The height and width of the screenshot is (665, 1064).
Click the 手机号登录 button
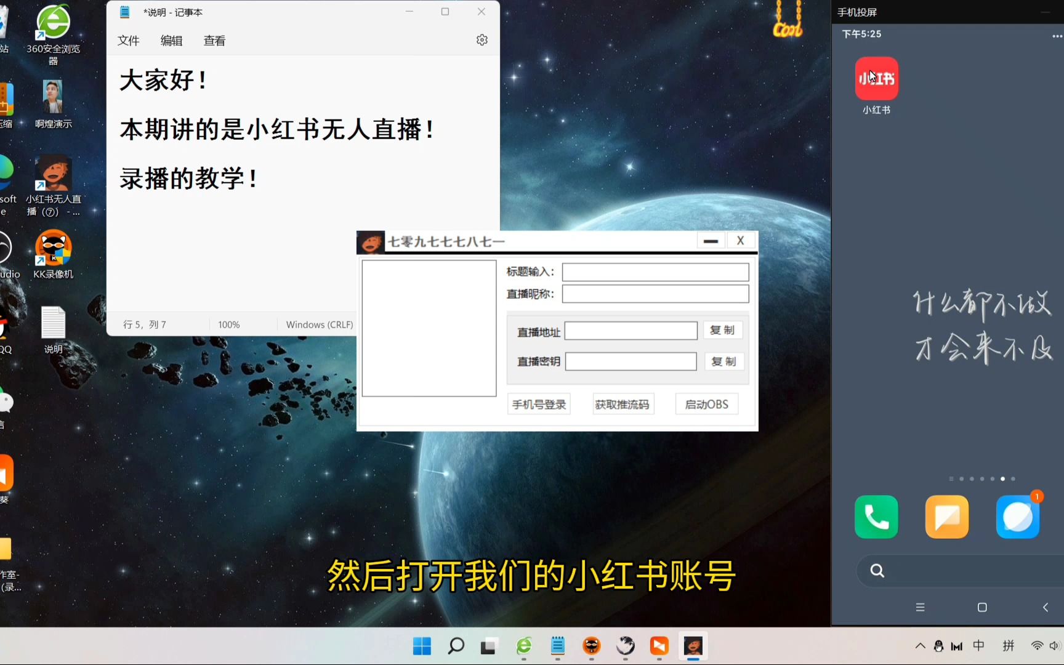click(x=539, y=405)
